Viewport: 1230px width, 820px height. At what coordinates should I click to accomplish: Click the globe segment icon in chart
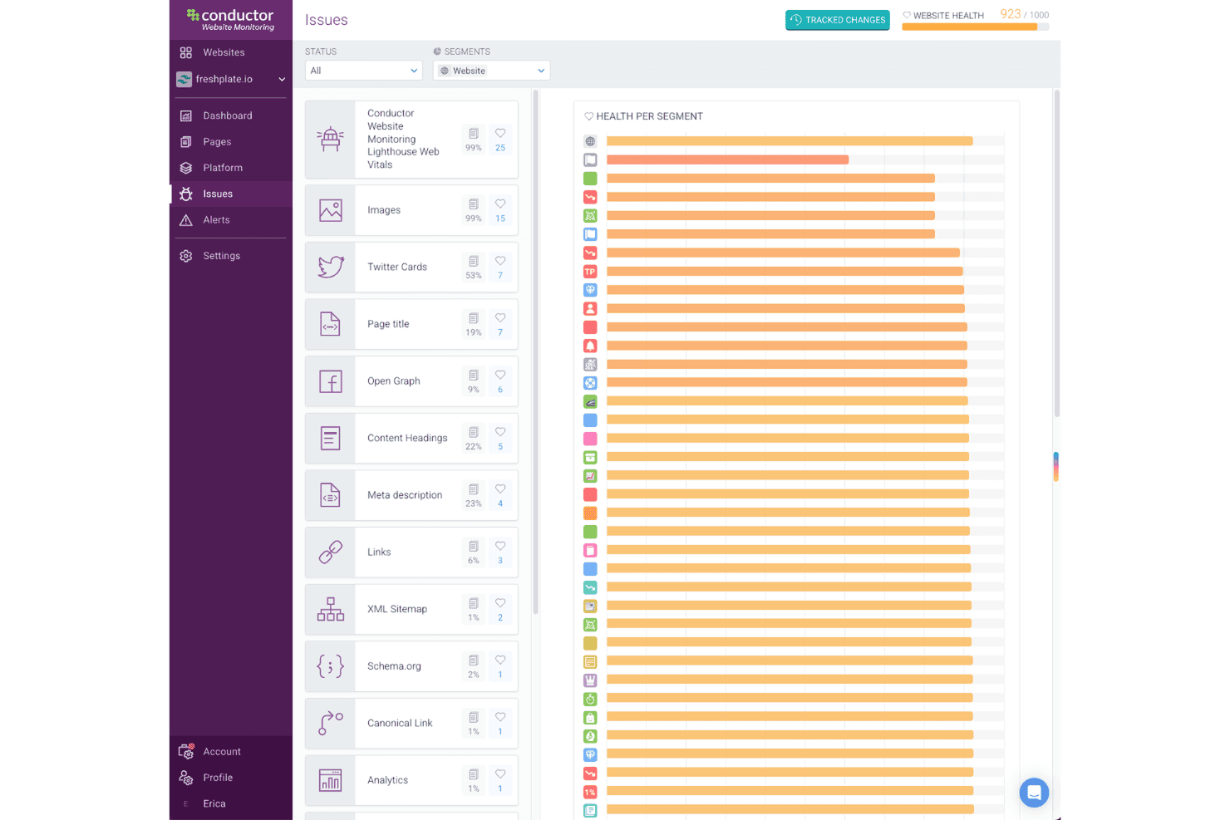(x=590, y=141)
